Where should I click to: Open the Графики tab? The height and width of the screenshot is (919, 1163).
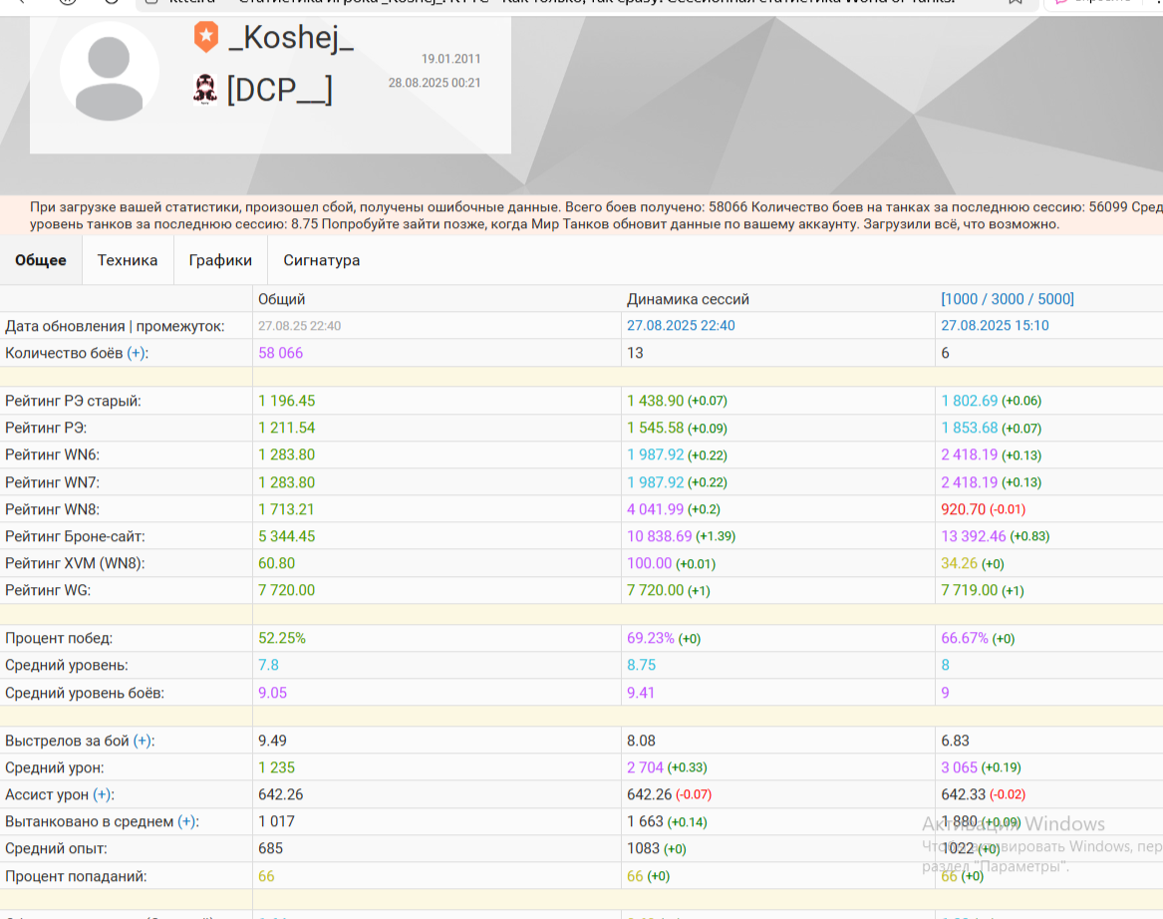220,260
